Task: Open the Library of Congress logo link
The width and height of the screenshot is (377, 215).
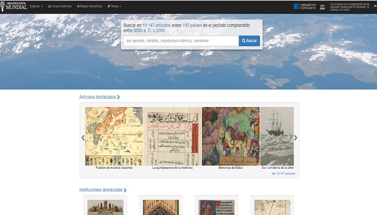Action: click(305, 6)
